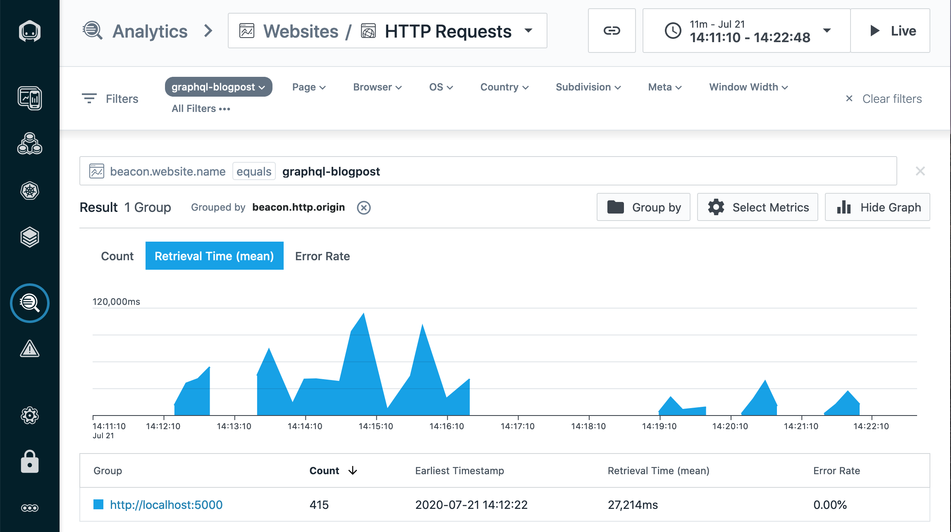
Task: Open the Applications sidebar icon
Action: (30, 144)
